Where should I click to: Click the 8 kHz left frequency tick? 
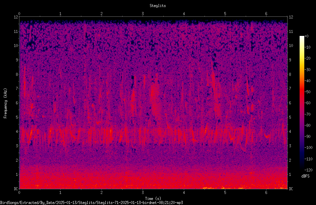17,74
